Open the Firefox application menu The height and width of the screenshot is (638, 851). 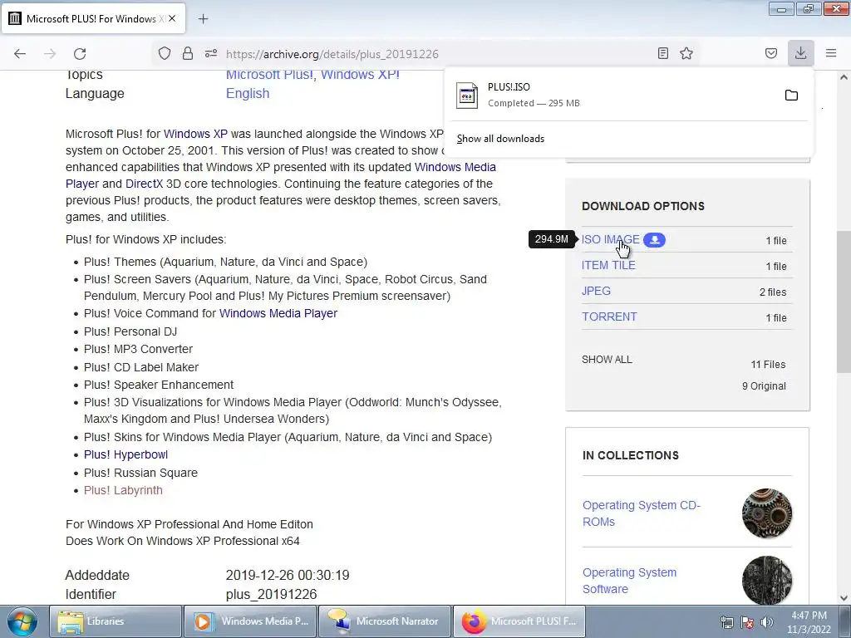point(831,53)
